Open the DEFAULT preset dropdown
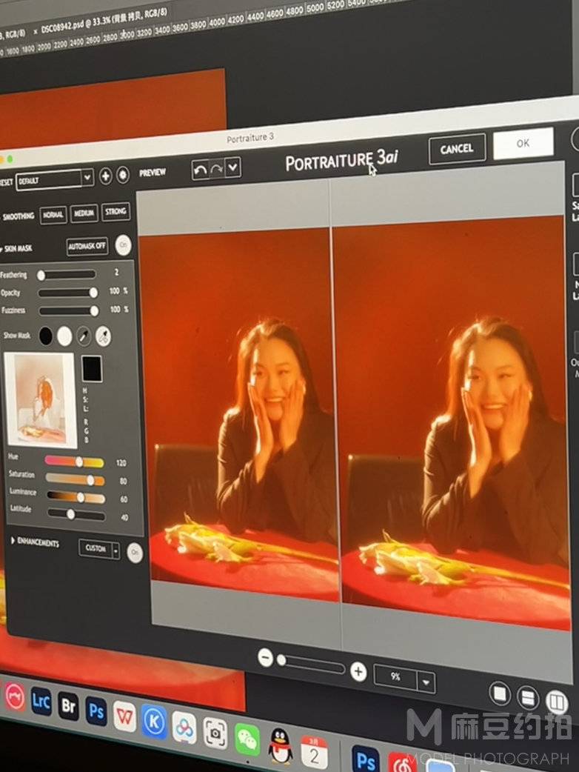The image size is (579, 772). pyautogui.click(x=54, y=180)
